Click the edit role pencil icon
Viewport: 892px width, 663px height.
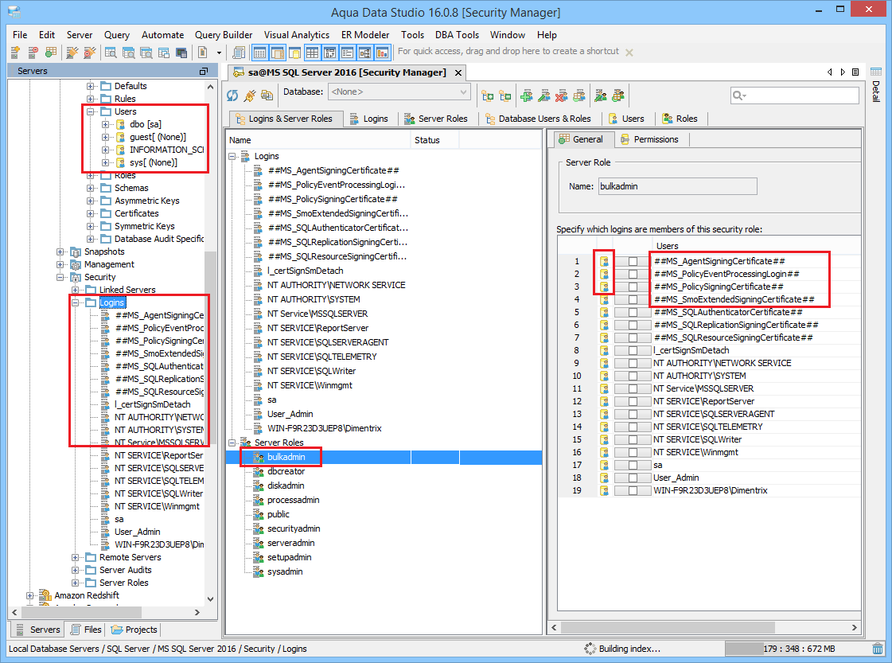[601, 96]
